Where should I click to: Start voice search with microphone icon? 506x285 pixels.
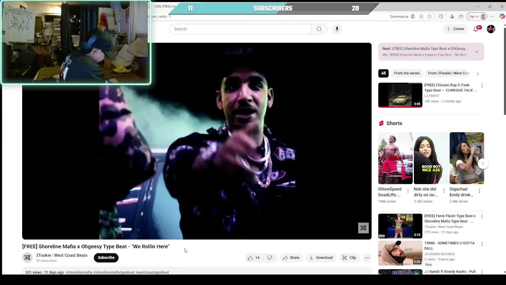coord(337,29)
